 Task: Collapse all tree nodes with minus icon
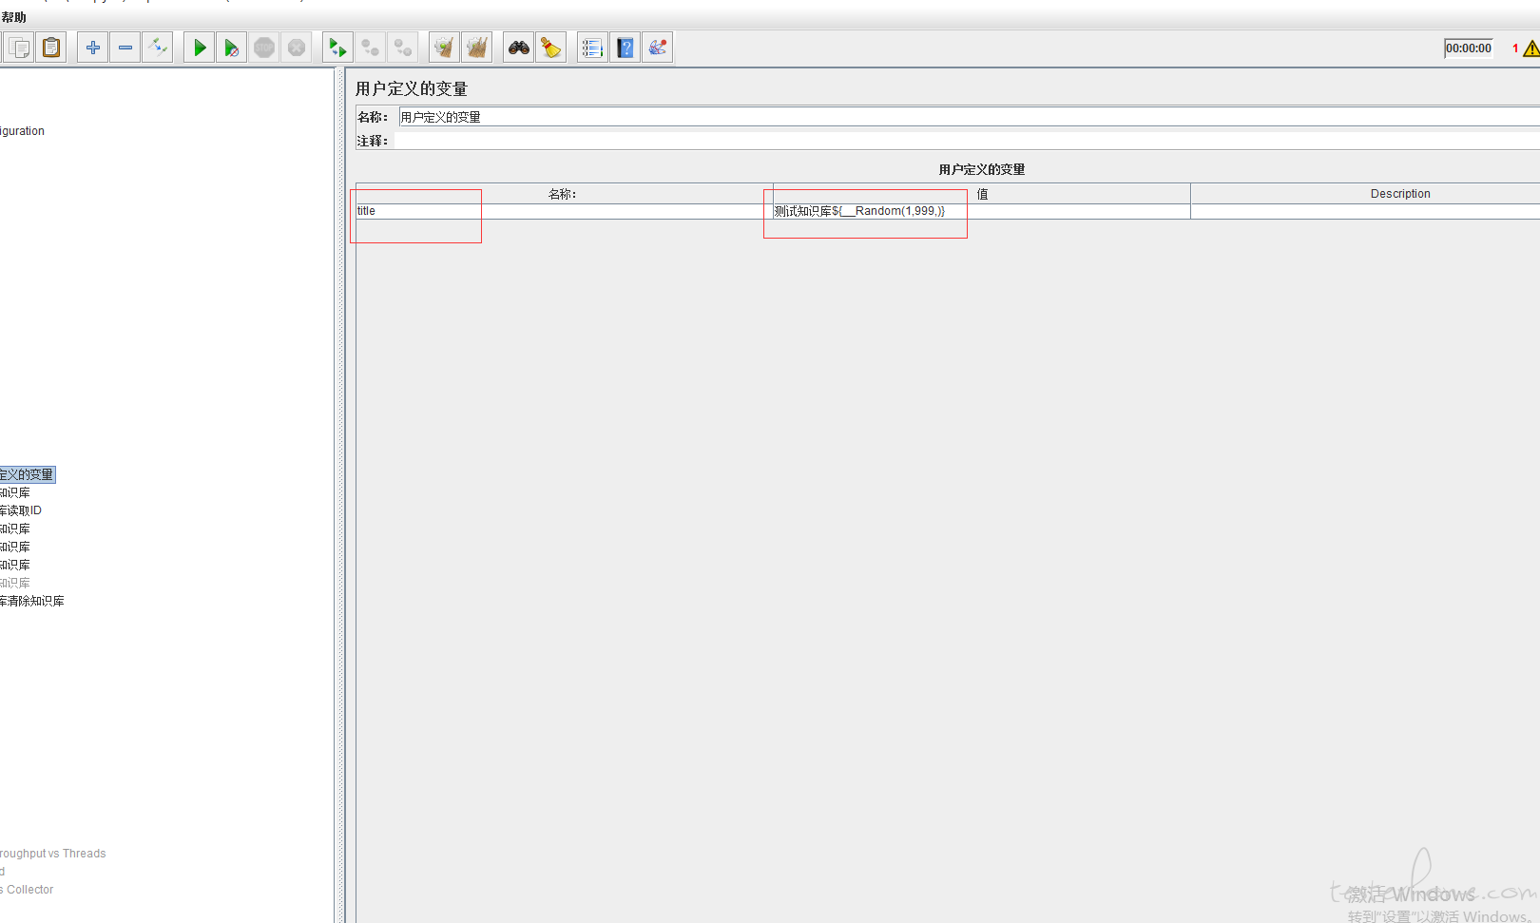tap(125, 48)
